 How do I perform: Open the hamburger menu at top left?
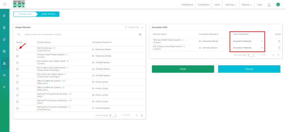4,4
